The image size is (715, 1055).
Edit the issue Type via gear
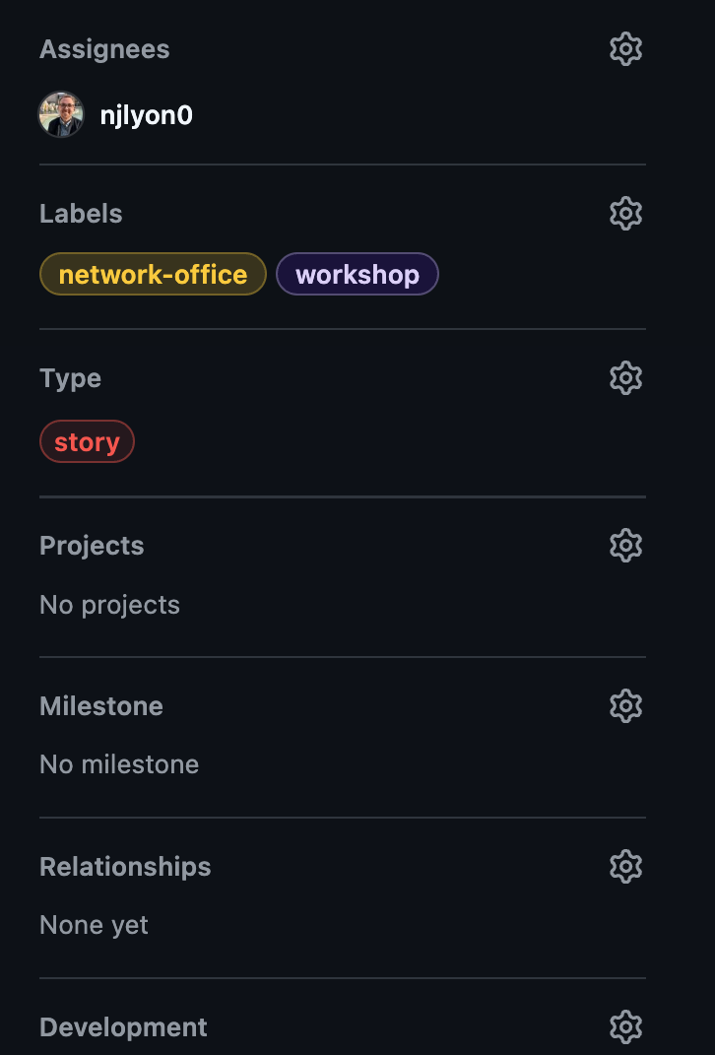coord(625,377)
